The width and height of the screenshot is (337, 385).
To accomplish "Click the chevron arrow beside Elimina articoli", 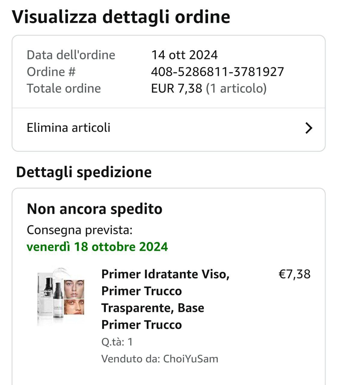I will [x=309, y=128].
